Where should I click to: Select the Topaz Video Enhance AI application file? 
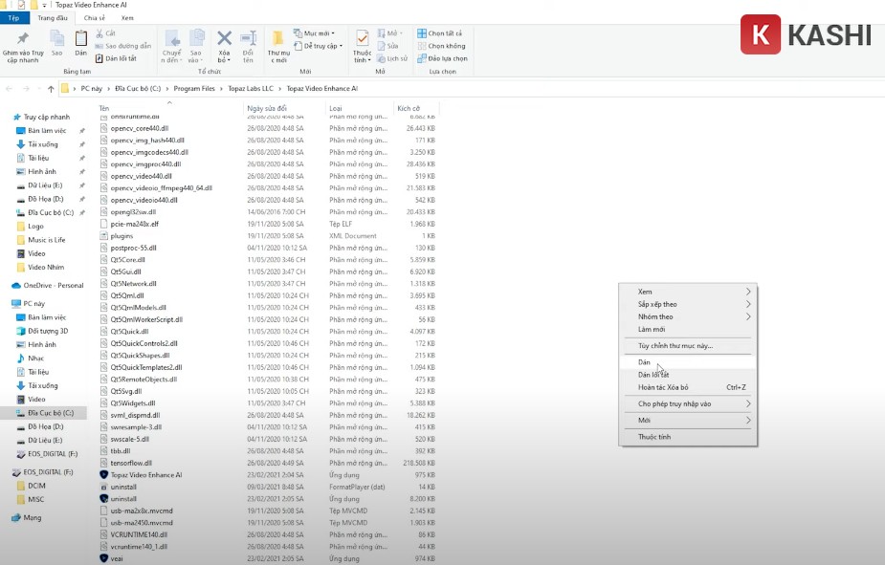coord(145,474)
